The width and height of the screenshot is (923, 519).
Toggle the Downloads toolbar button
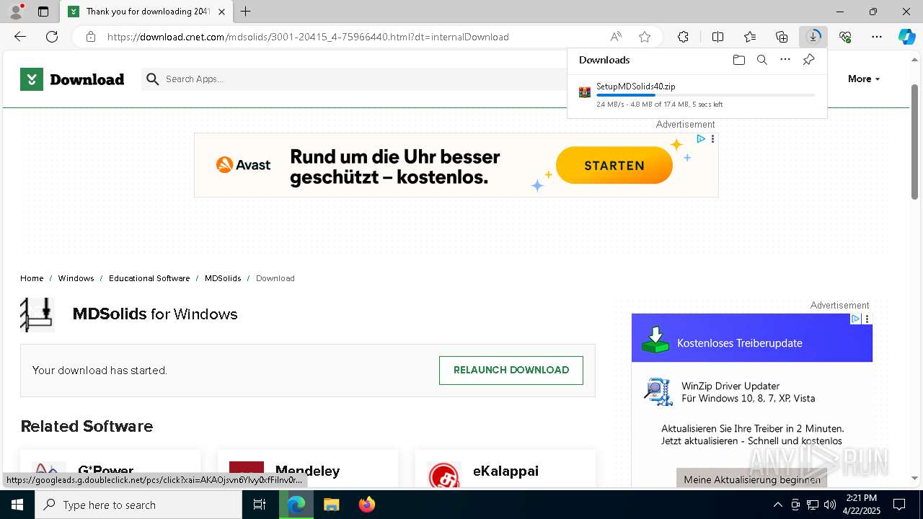(813, 37)
